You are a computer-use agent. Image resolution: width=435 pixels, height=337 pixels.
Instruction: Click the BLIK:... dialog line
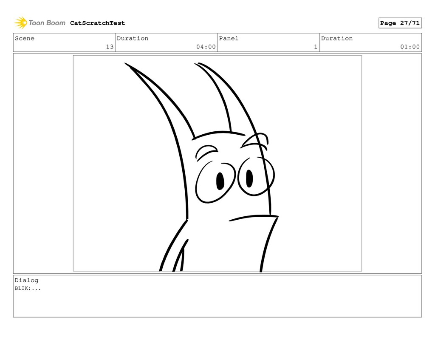click(x=28, y=288)
